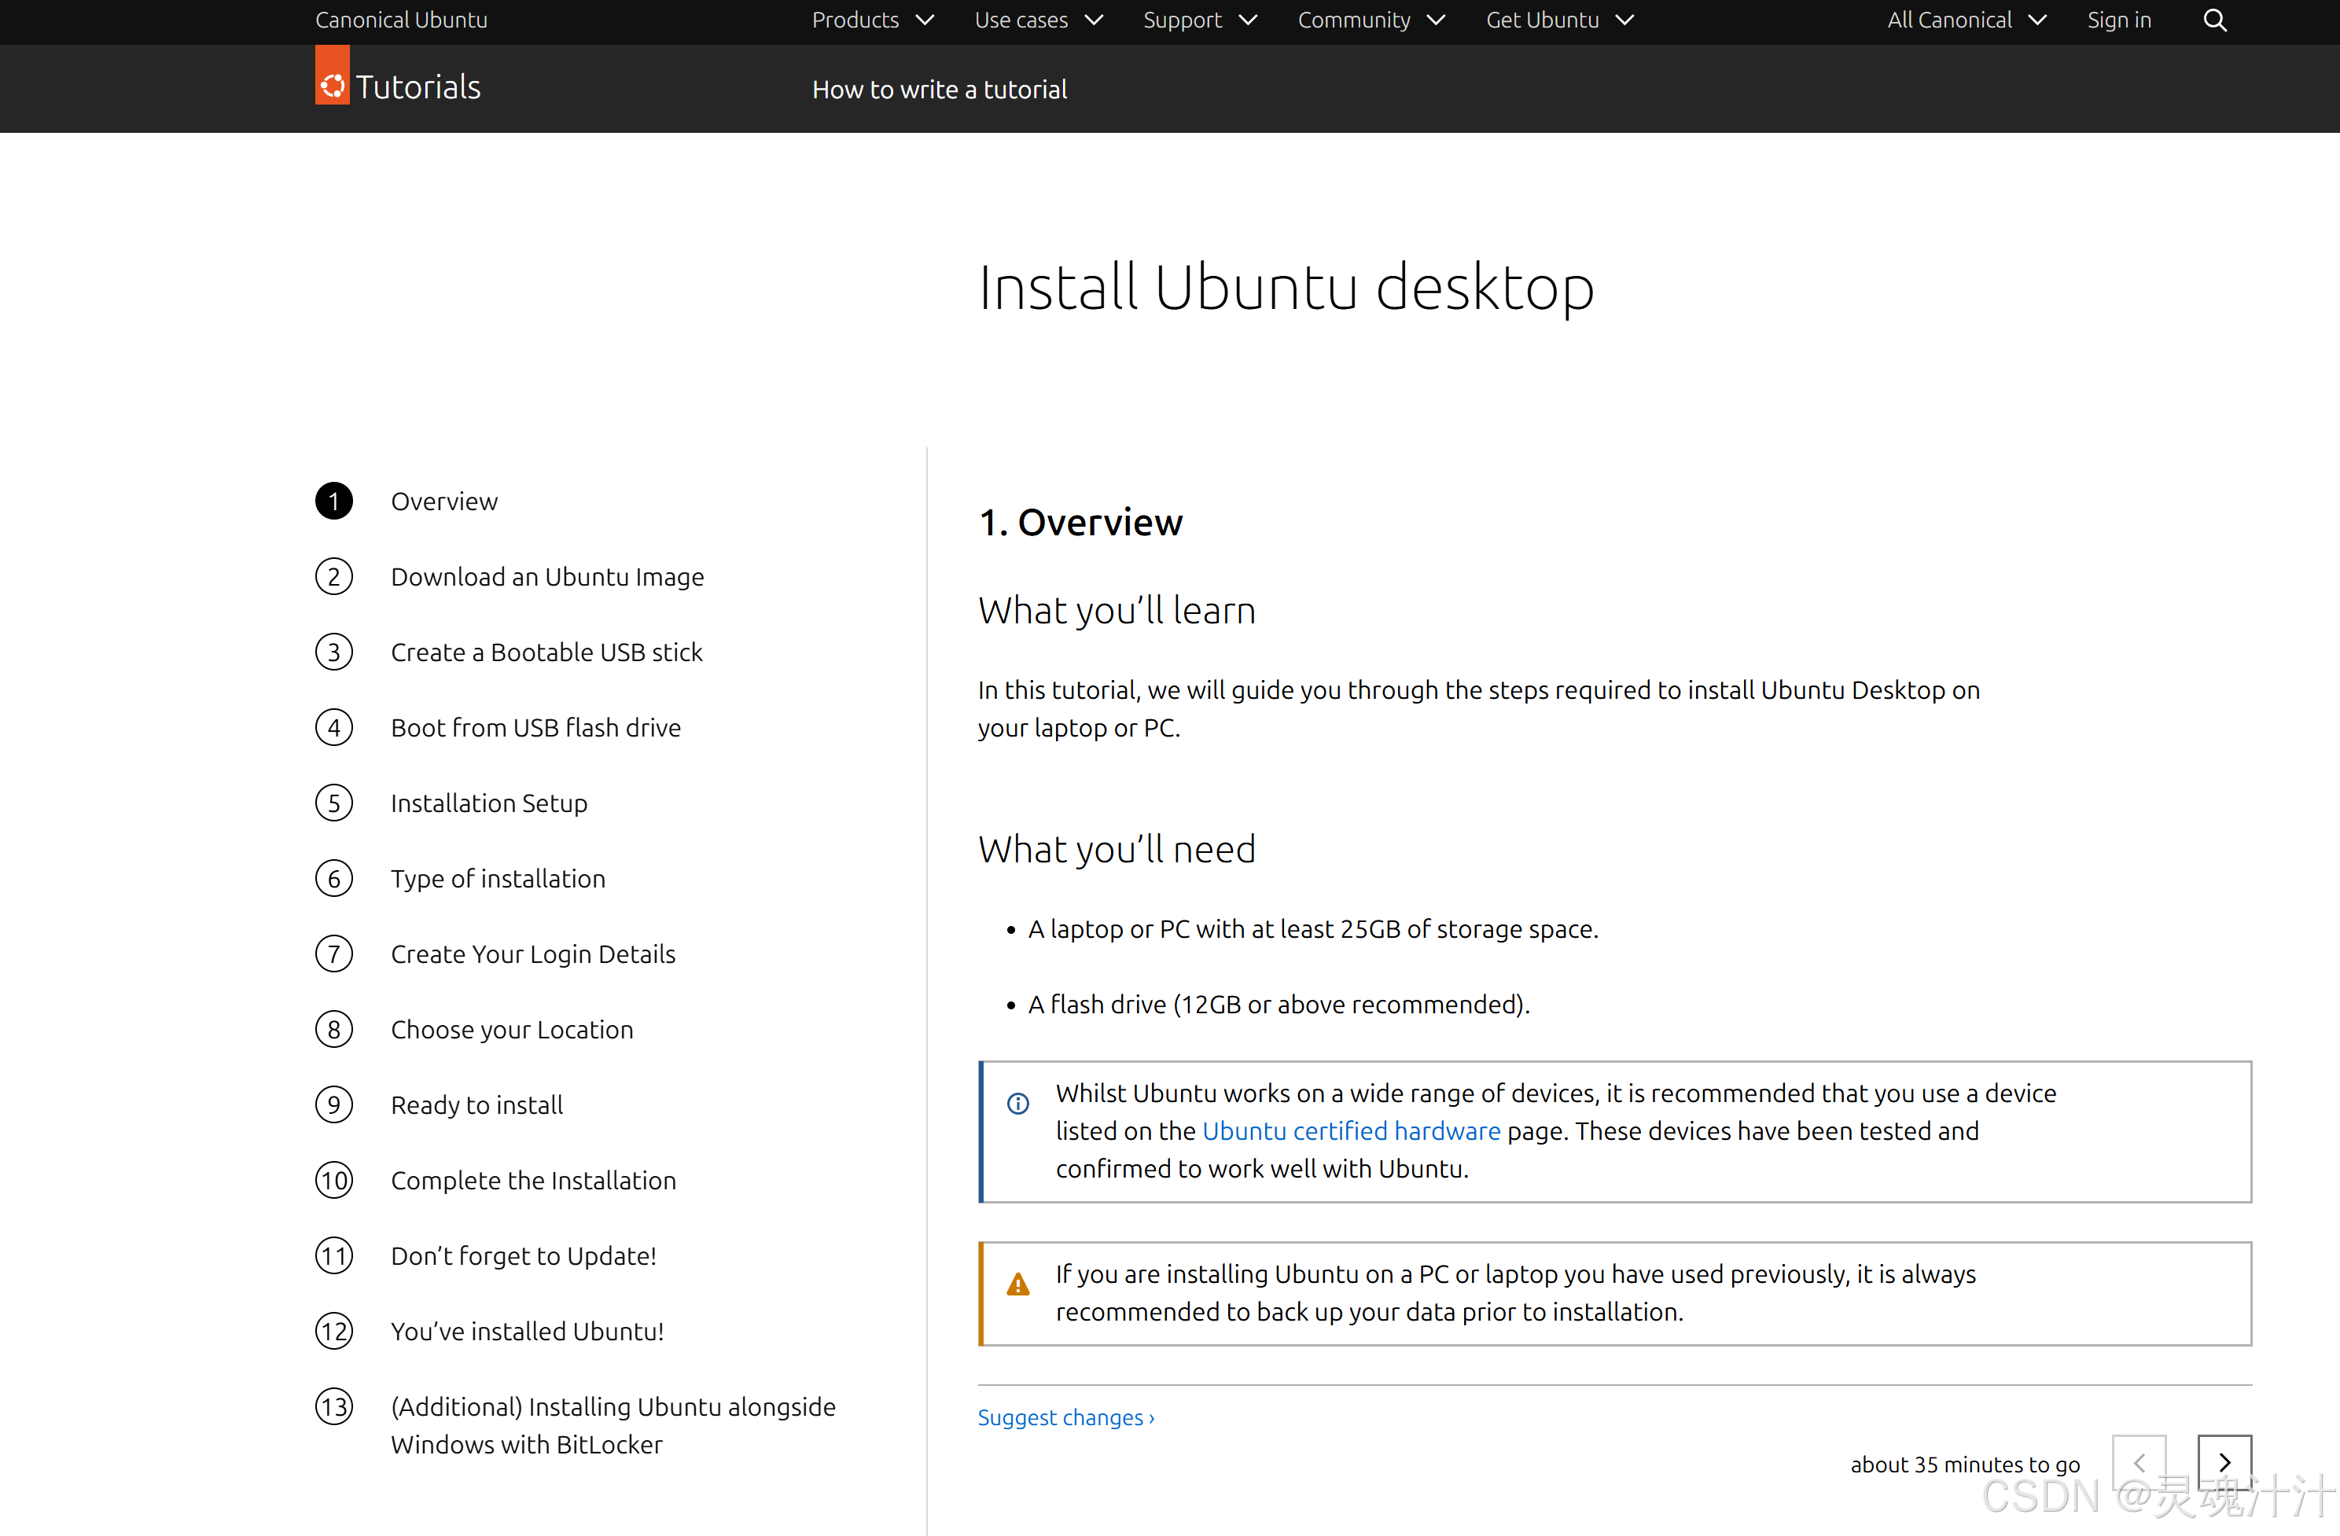Open the Type of installation step
The width and height of the screenshot is (2340, 1536).
(x=498, y=879)
